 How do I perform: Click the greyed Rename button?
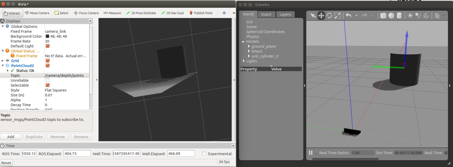point(81,137)
